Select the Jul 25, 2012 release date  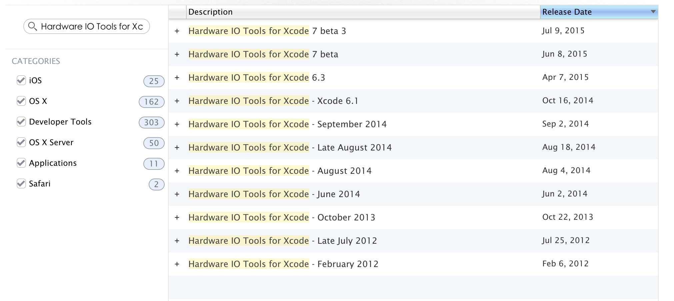tap(566, 240)
